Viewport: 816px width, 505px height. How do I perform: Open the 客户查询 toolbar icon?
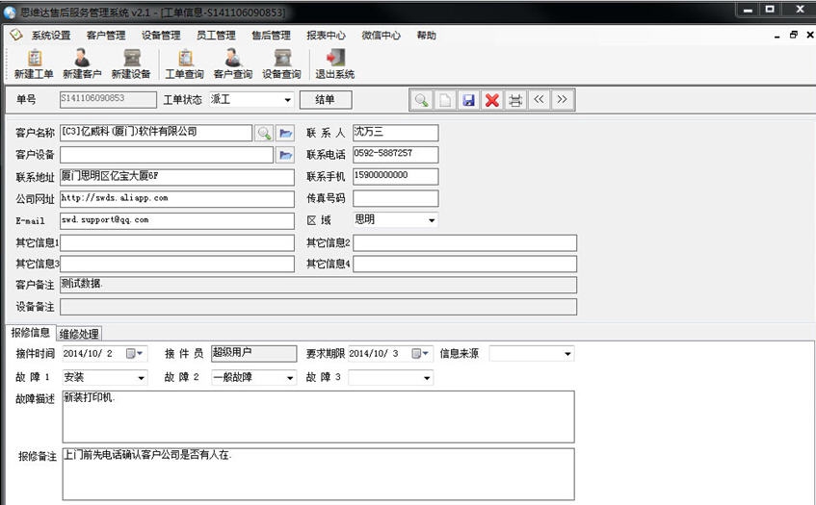pos(232,58)
